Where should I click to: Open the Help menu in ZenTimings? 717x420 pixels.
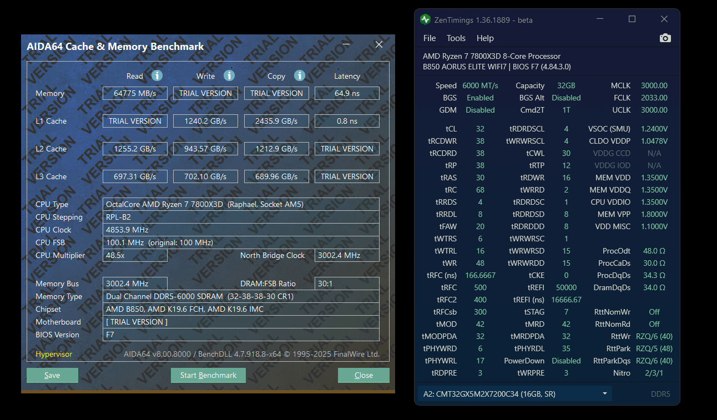485,38
